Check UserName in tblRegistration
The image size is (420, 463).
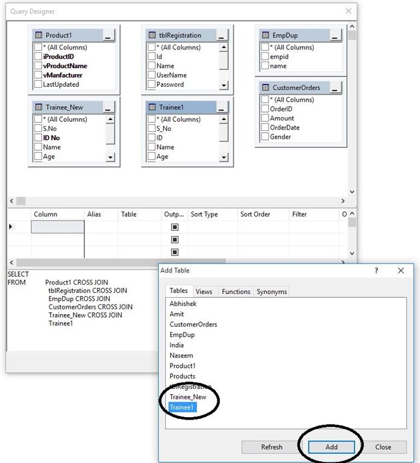[151, 75]
